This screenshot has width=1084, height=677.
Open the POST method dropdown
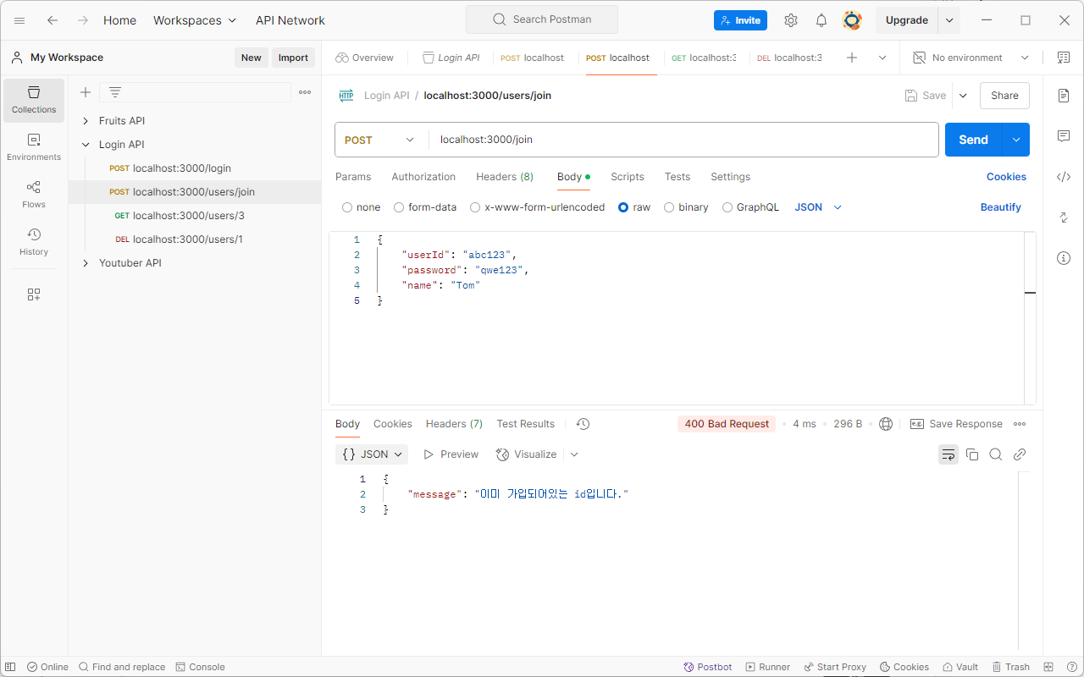coord(381,140)
